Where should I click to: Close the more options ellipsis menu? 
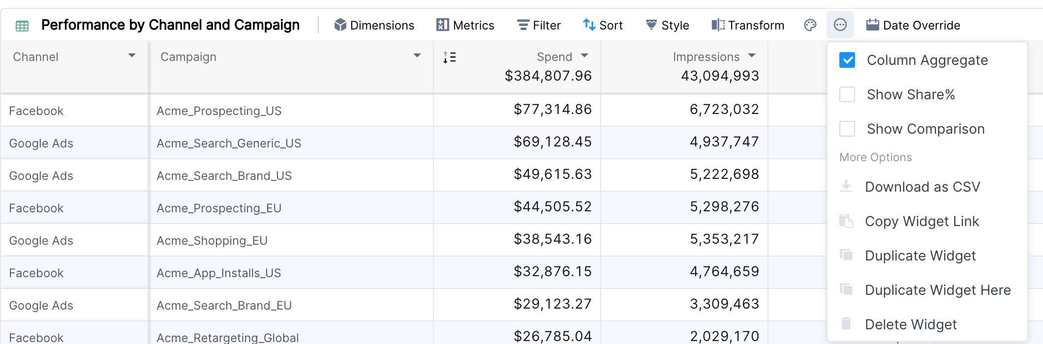[x=840, y=25]
